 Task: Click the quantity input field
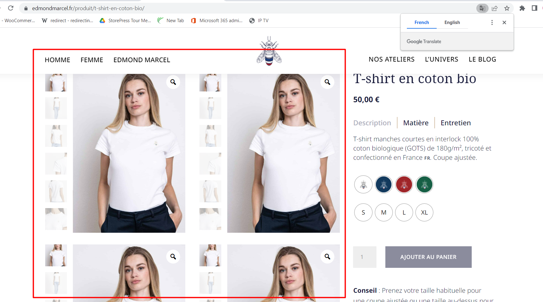coord(365,257)
